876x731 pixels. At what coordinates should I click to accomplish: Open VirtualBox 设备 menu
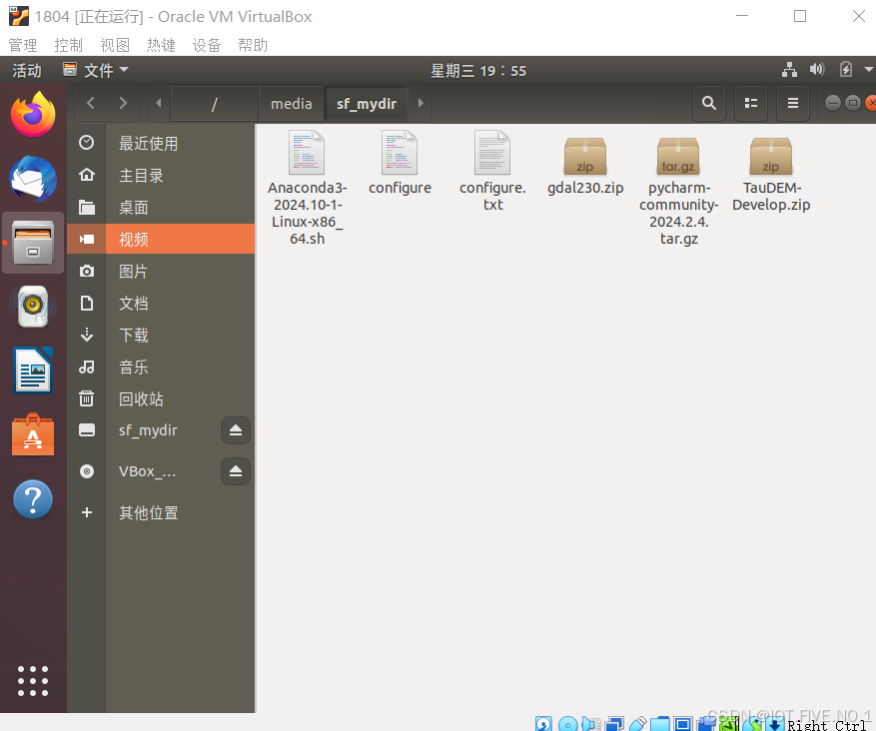pyautogui.click(x=207, y=45)
